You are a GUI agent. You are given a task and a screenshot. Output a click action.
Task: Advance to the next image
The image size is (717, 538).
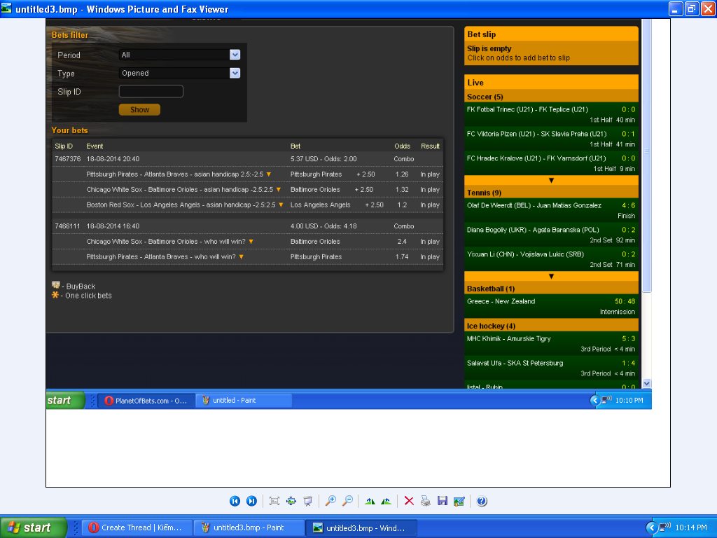(x=251, y=501)
